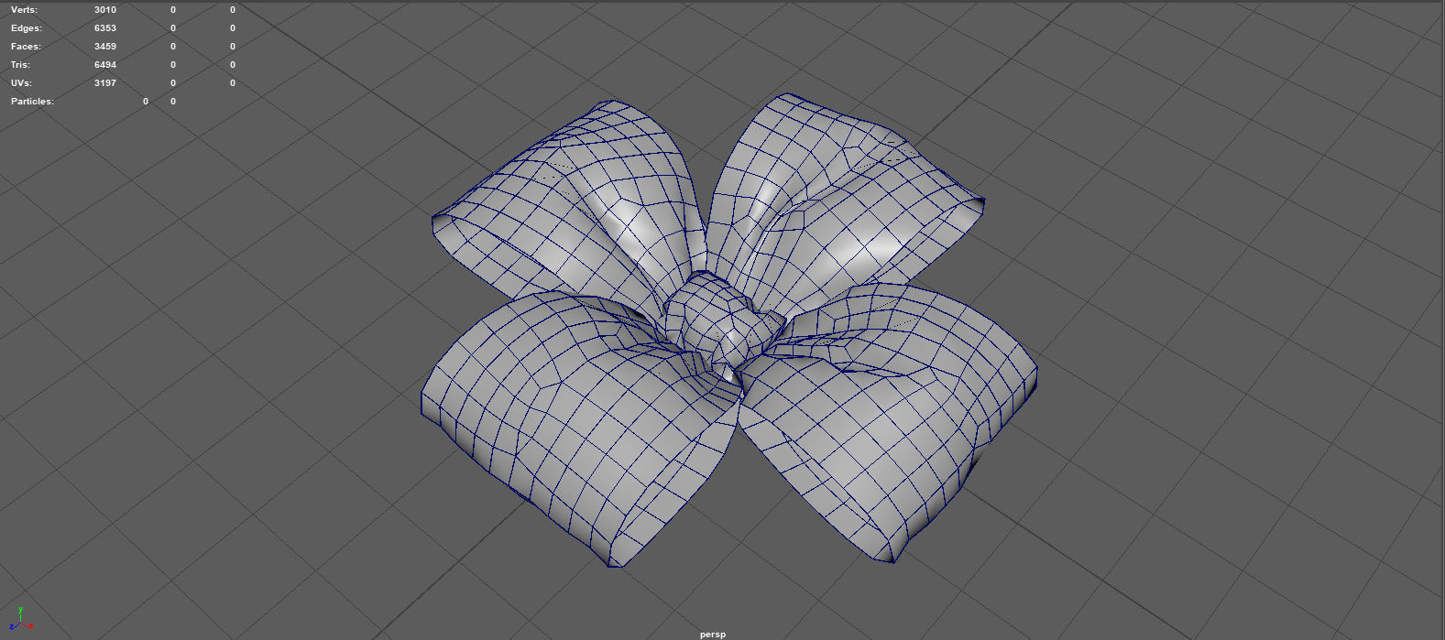Click the face count value 3459

click(x=105, y=47)
